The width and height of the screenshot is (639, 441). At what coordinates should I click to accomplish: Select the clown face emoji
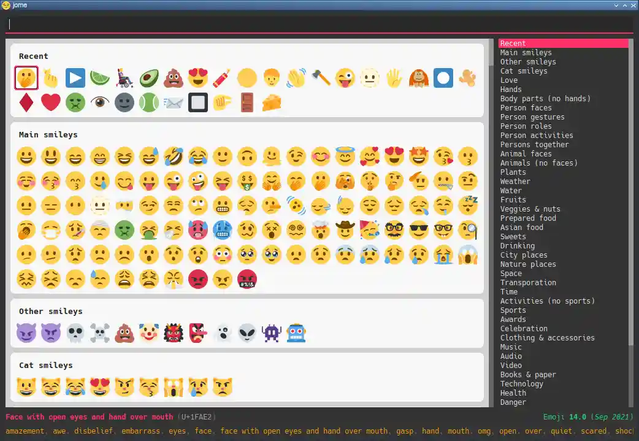tap(149, 333)
